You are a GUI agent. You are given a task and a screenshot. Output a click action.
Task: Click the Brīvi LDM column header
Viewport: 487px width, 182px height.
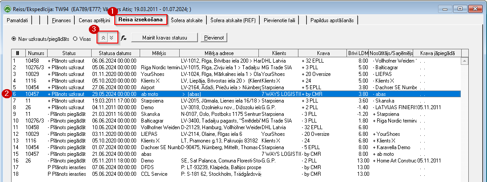[358, 53]
